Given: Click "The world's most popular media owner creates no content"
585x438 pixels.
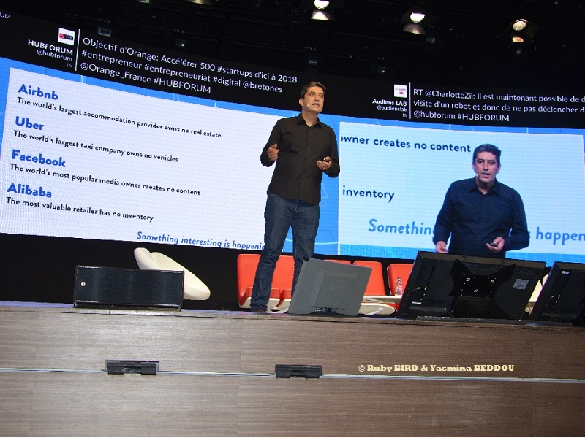Looking at the screenshot, I should (105, 180).
